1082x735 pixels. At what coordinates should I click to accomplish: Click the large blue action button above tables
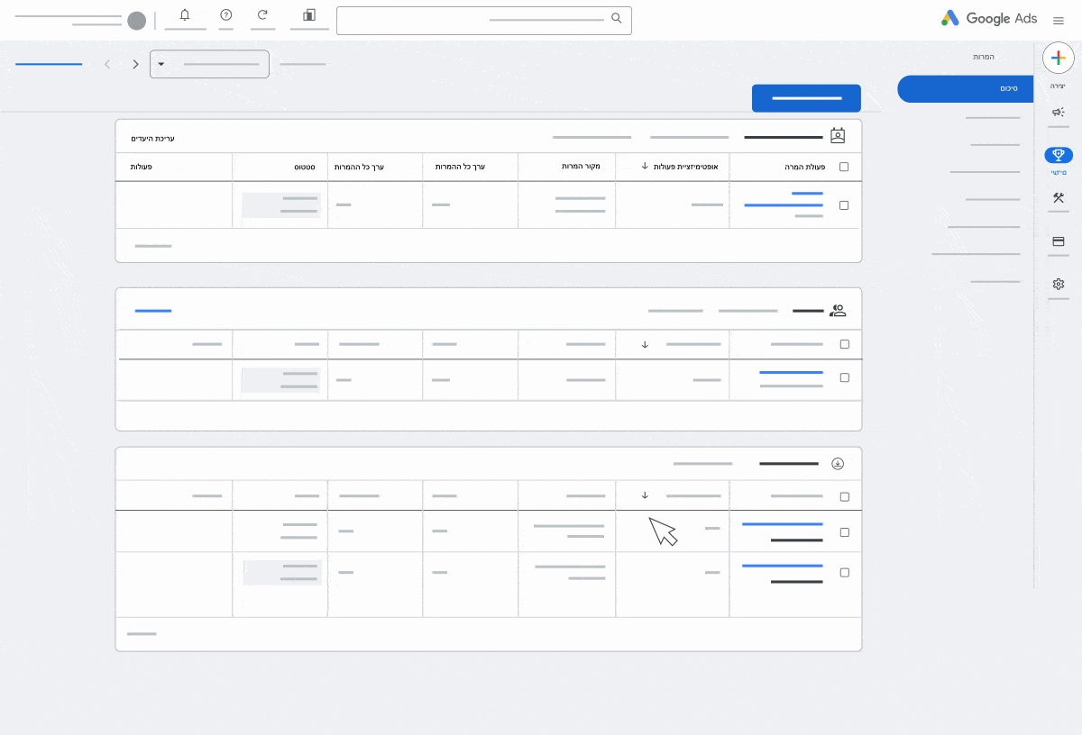point(807,98)
